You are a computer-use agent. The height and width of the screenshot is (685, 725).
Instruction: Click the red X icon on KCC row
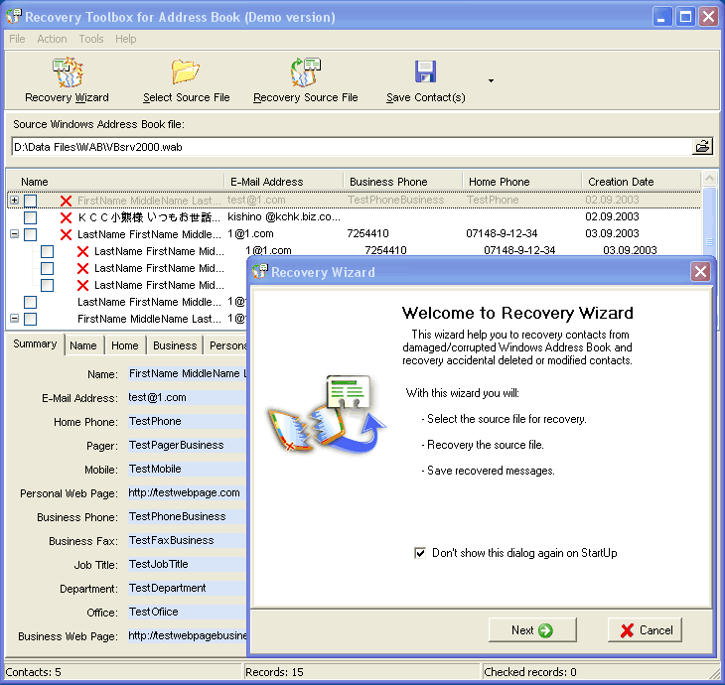pyautogui.click(x=66, y=217)
